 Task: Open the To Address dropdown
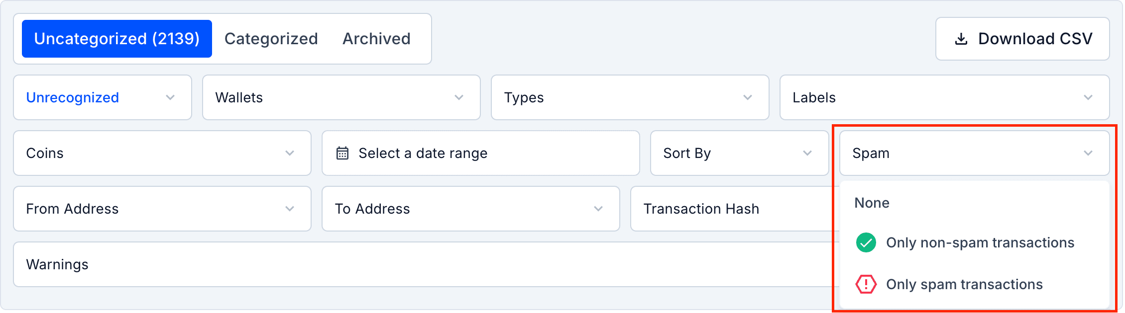click(470, 209)
